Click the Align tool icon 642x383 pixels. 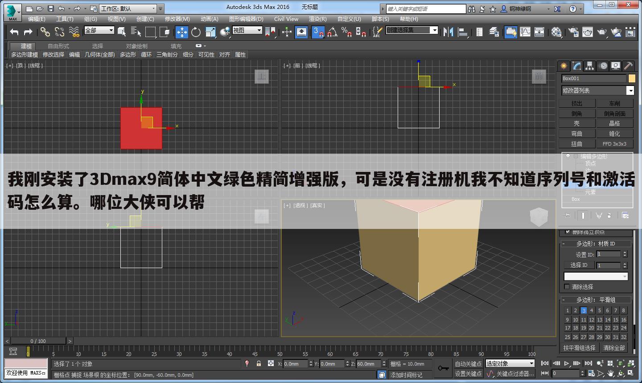coord(463,32)
